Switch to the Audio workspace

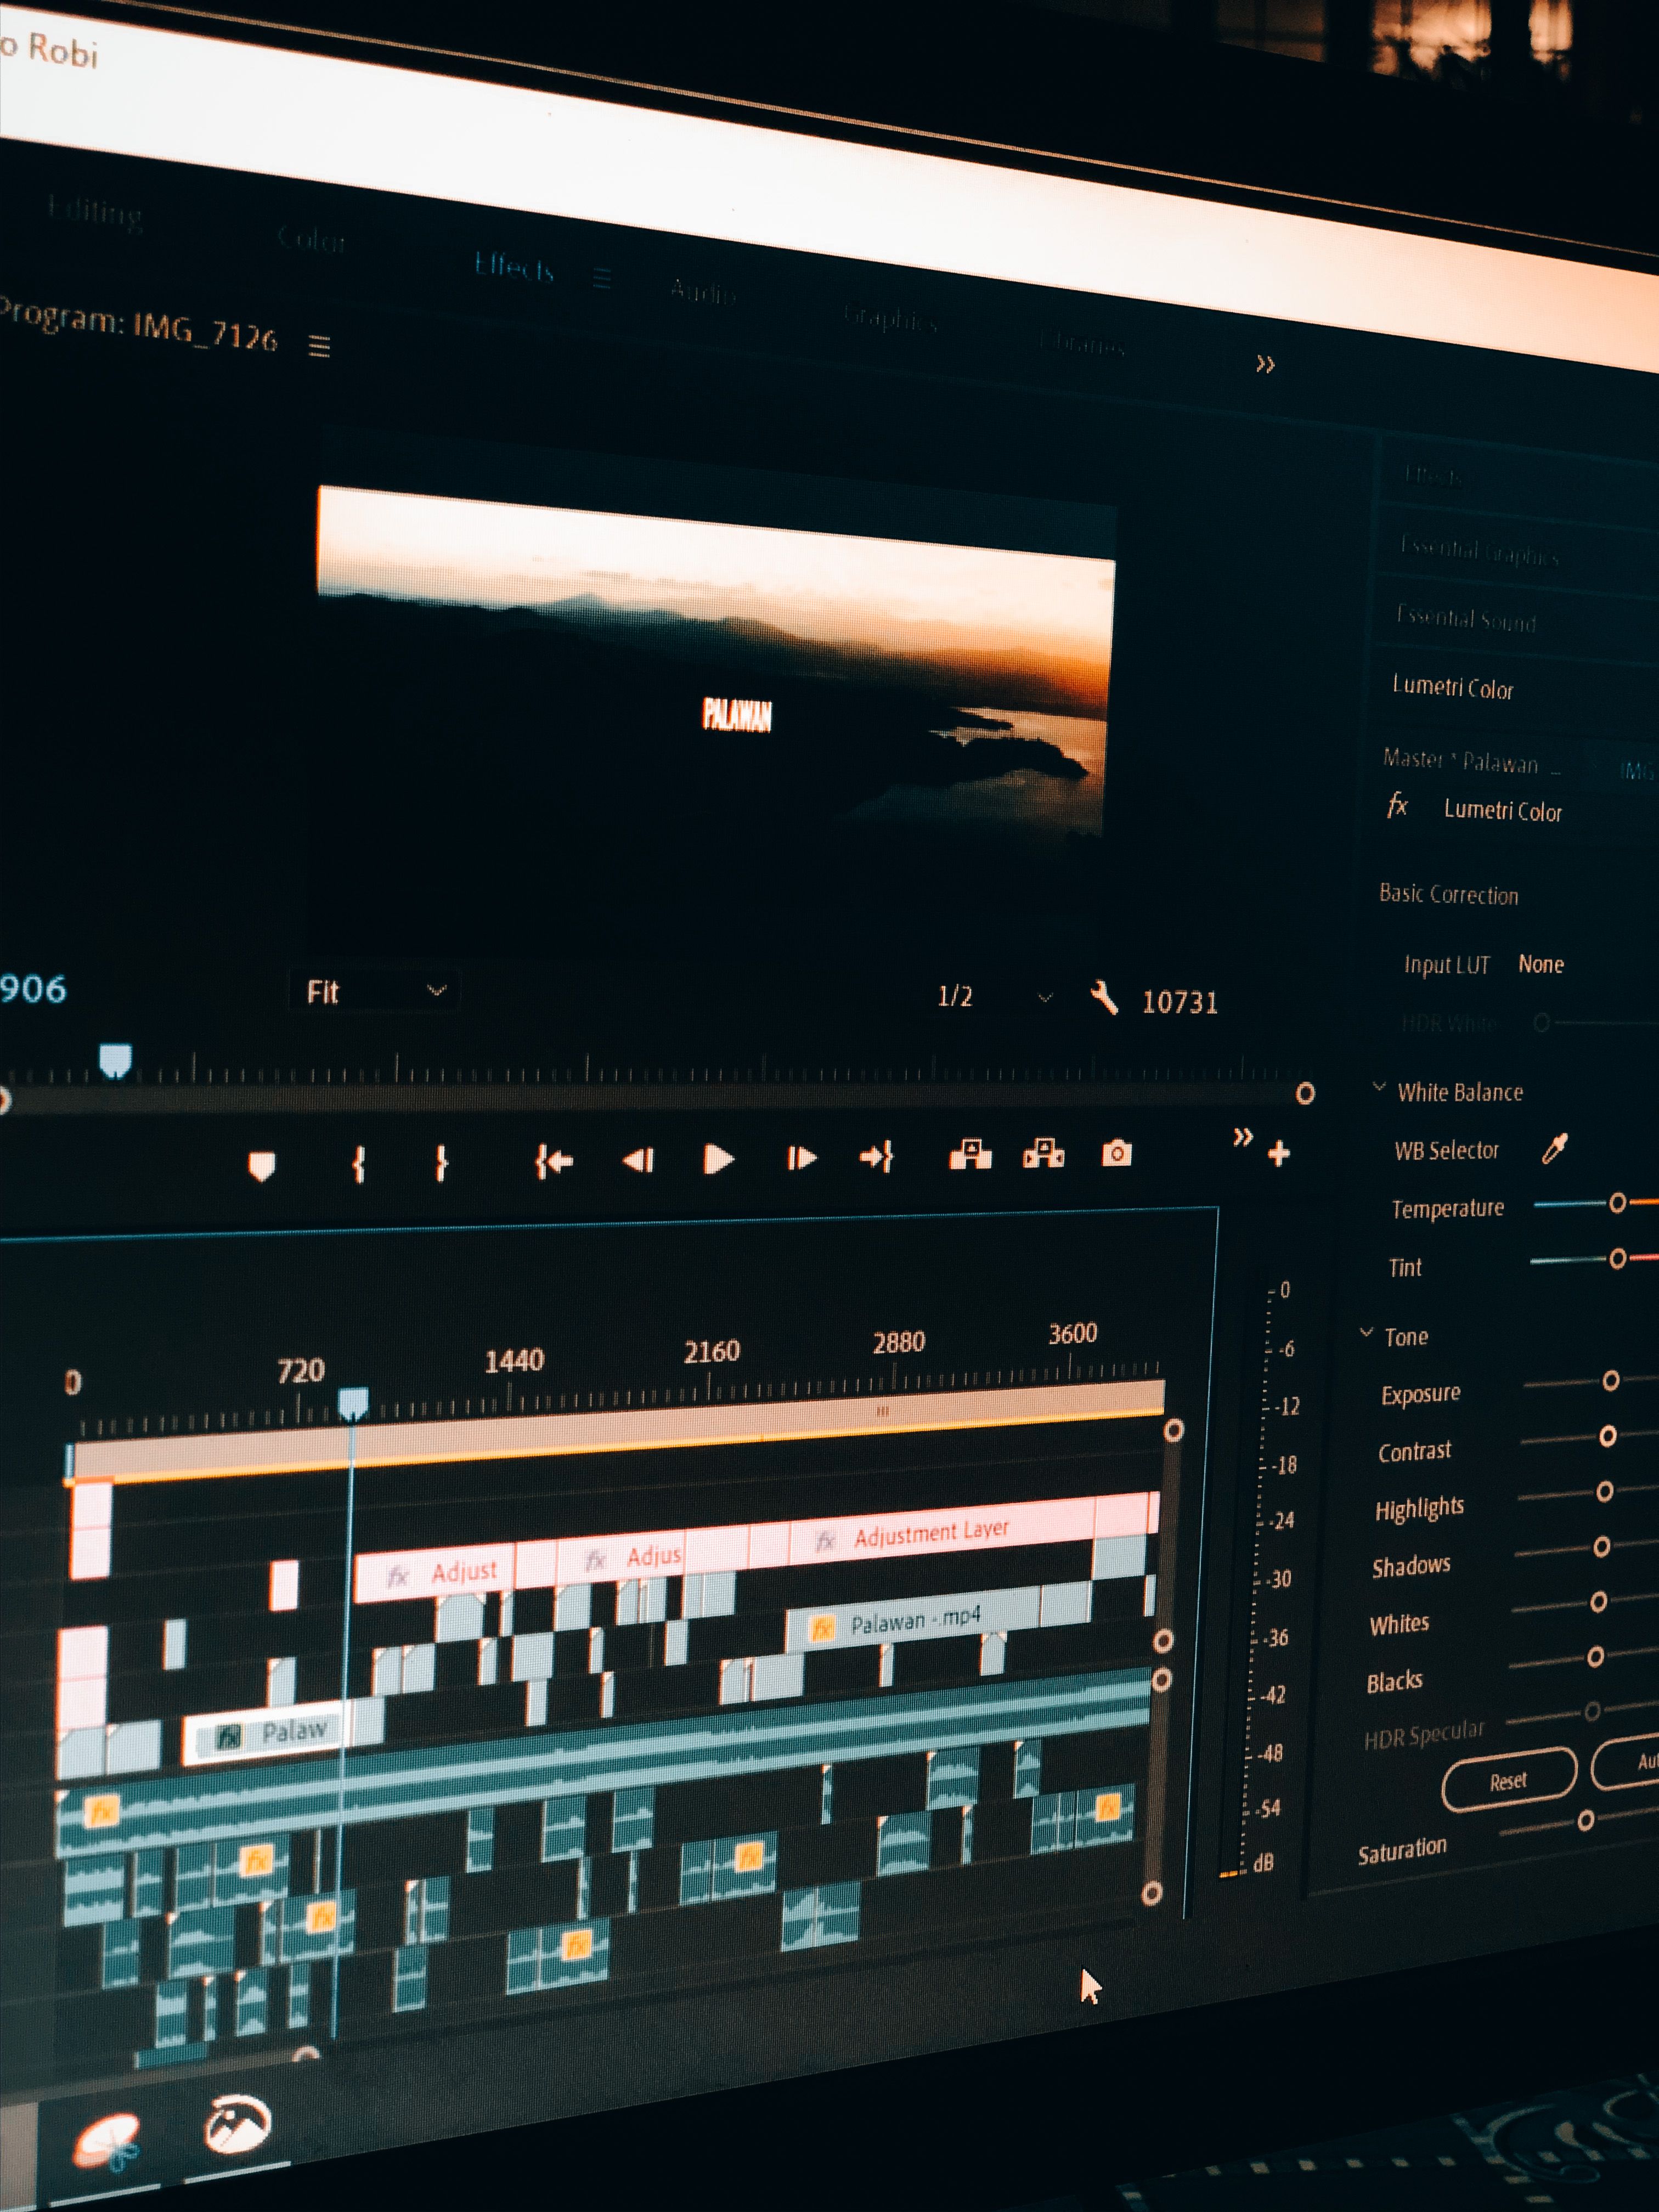[703, 292]
